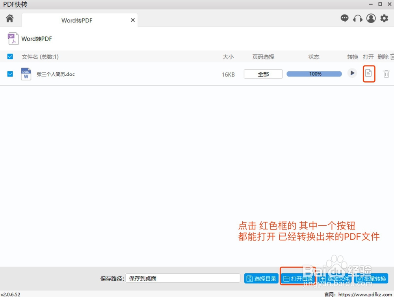Click 页码选择 column header

(263, 56)
